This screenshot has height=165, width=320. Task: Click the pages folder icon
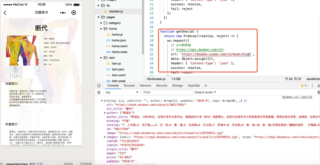click(103, 17)
